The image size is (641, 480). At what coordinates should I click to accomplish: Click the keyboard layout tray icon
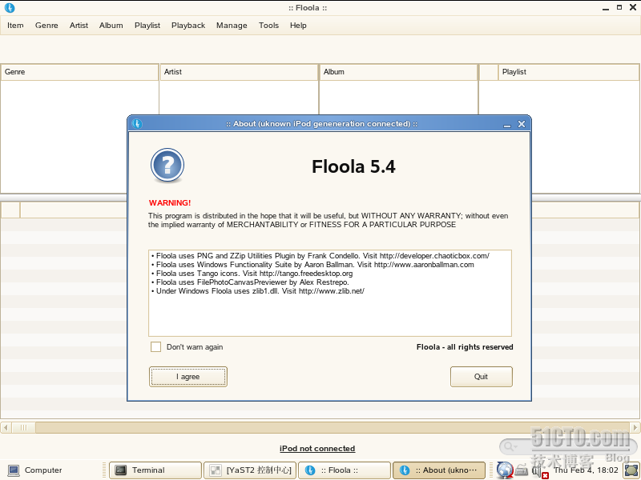522,470
